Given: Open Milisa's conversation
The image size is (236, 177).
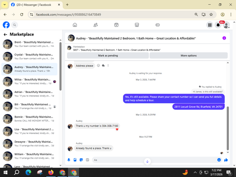Looking at the screenshot, I should 29,81.
